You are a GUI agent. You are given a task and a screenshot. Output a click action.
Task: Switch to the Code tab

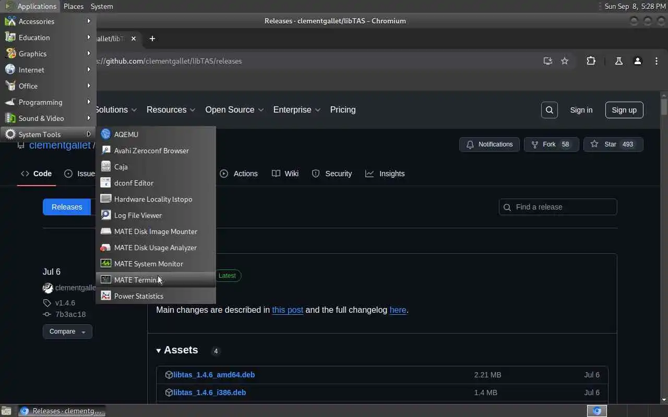37,174
